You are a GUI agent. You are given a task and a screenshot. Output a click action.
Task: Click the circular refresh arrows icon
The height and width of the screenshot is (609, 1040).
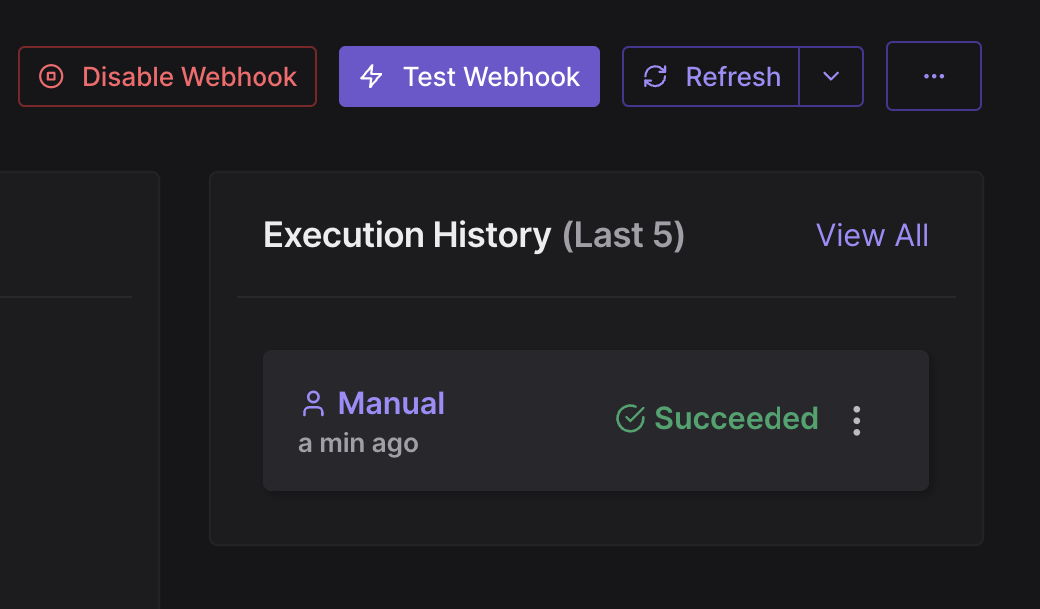655,76
